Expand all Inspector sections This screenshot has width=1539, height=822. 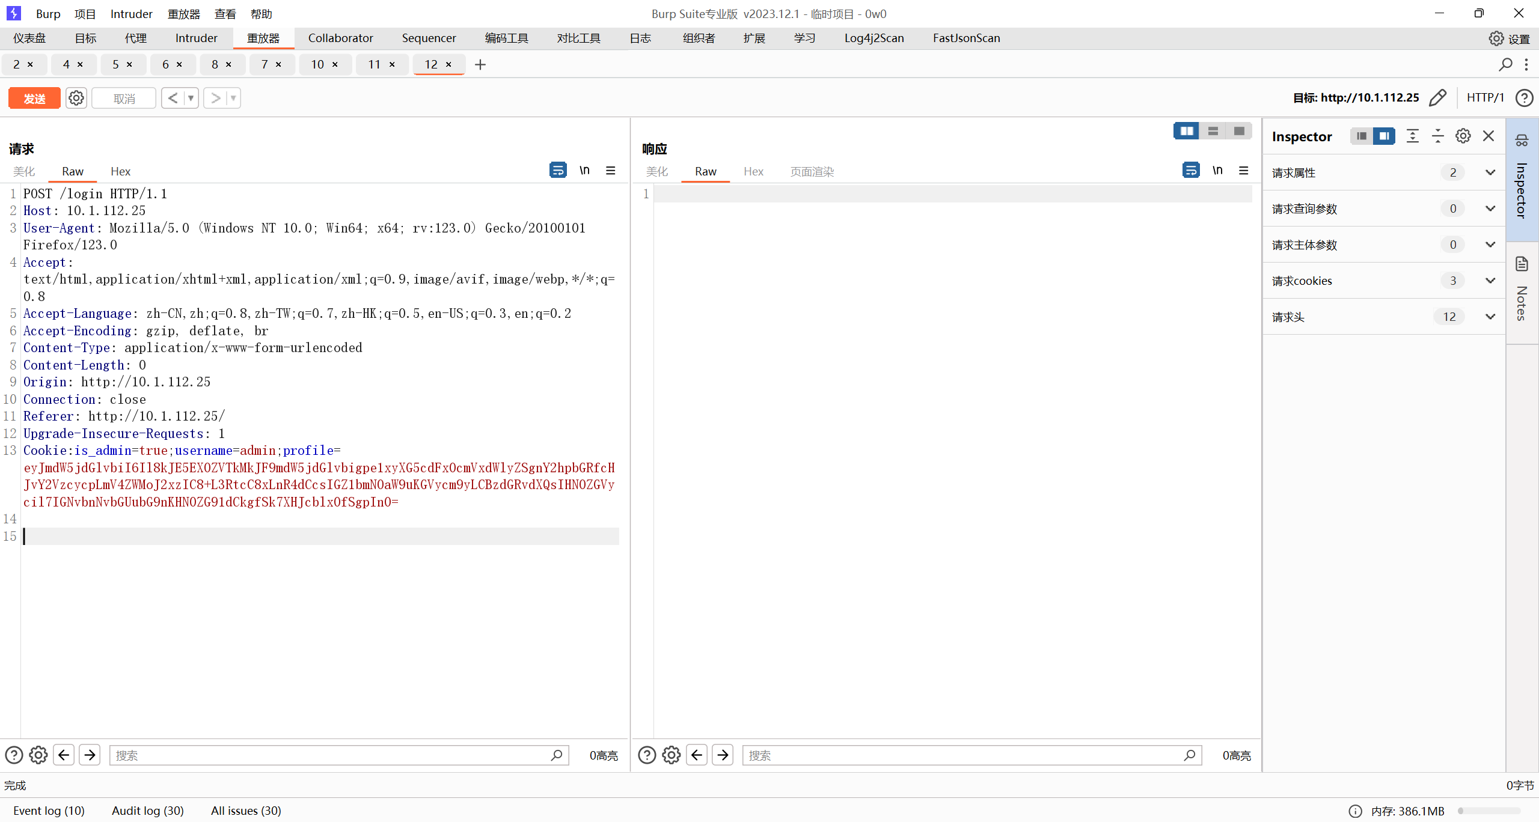(x=1413, y=136)
